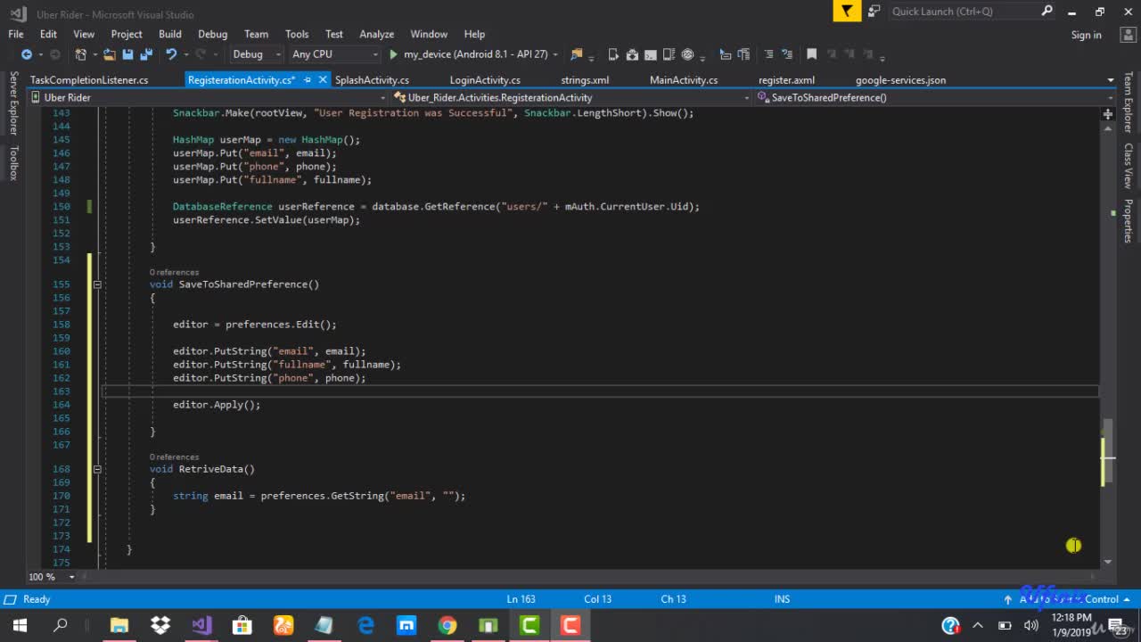
Task: Open the Analyze menu
Action: pyautogui.click(x=376, y=34)
